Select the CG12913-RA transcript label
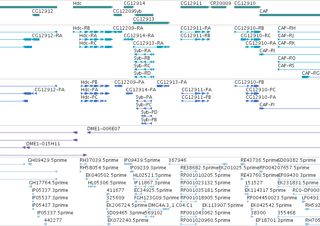Screen dimensions: 320x226 [149, 43]
